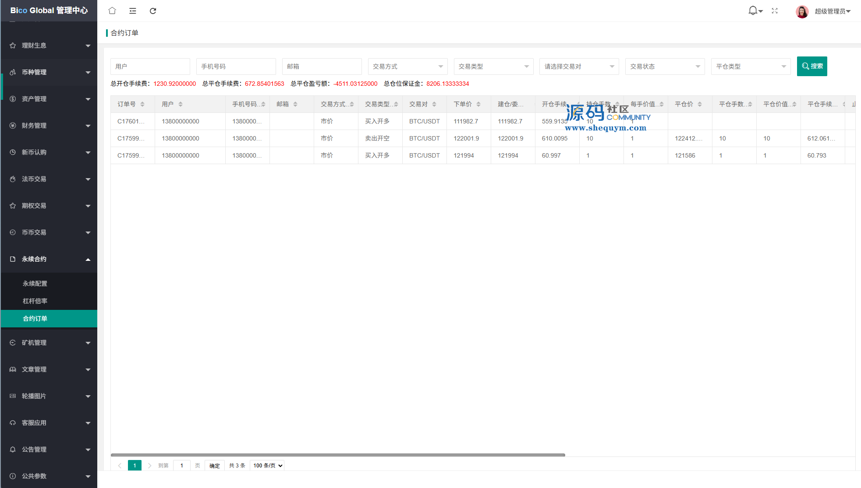Image resolution: width=861 pixels, height=488 pixels.
Task: Open the notification bell
Action: pos(753,11)
